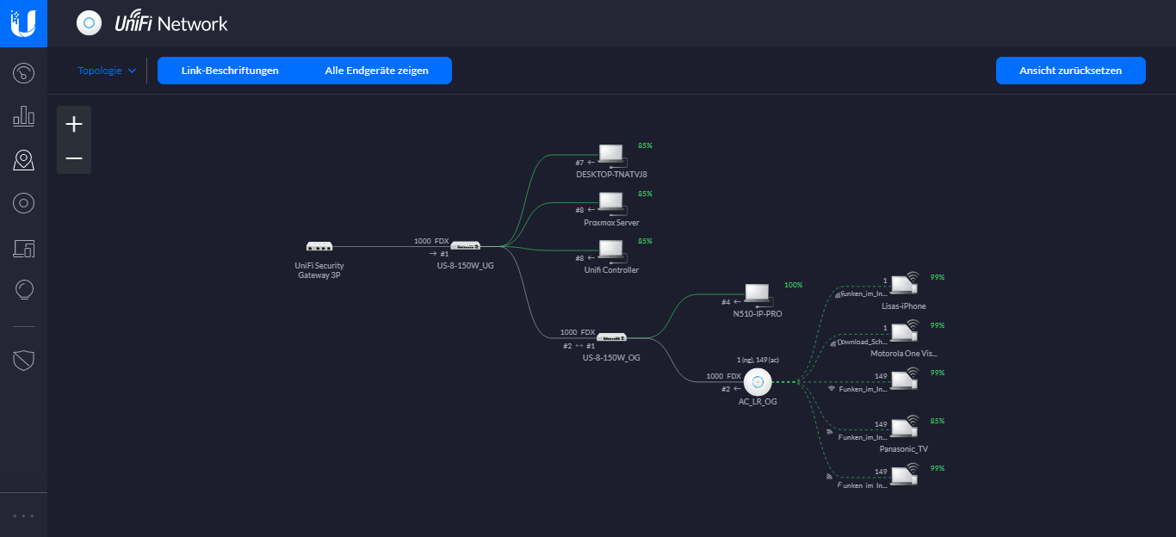
Task: Open the Insights lightbulb icon in sidebar
Action: tap(23, 290)
